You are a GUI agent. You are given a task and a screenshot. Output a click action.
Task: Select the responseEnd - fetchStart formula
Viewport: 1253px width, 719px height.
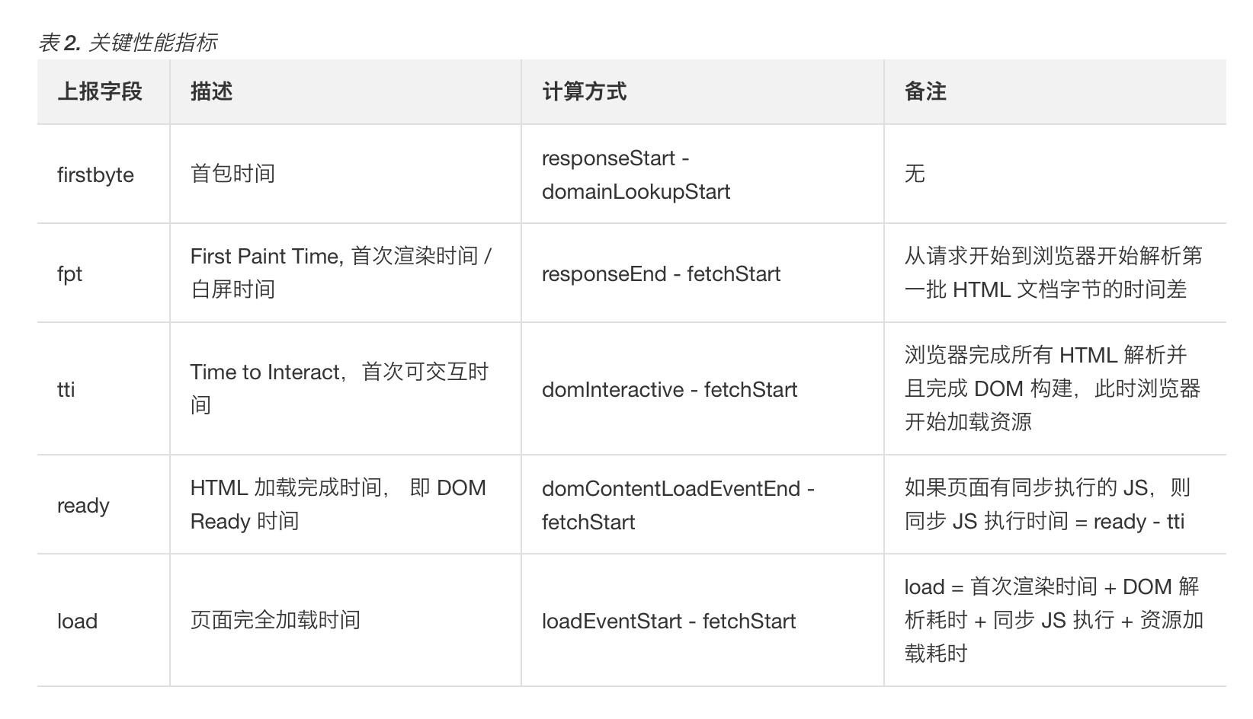[x=661, y=273]
